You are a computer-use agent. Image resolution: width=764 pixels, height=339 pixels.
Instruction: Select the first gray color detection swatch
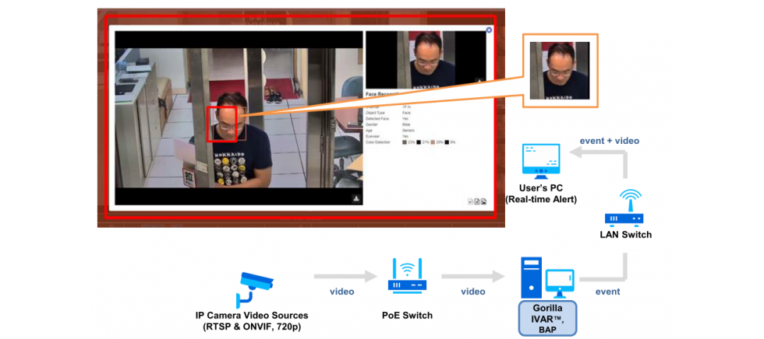pyautogui.click(x=403, y=142)
